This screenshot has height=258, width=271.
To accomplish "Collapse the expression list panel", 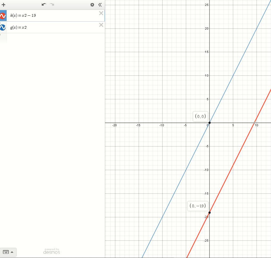I will point(100,5).
